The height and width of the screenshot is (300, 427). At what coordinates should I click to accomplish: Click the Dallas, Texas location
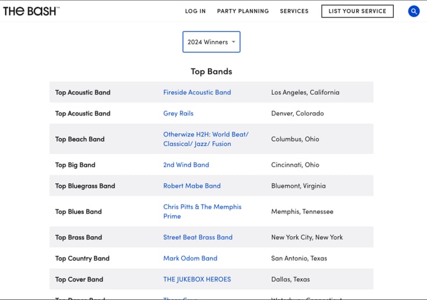[x=290, y=279]
